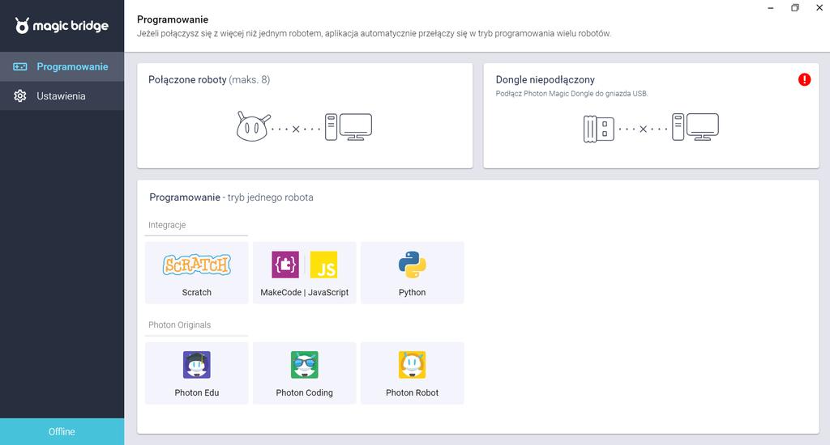830x445 pixels.
Task: Click 'Podłącz Photon Magic Dongle' hint text
Action: pyautogui.click(x=571, y=94)
